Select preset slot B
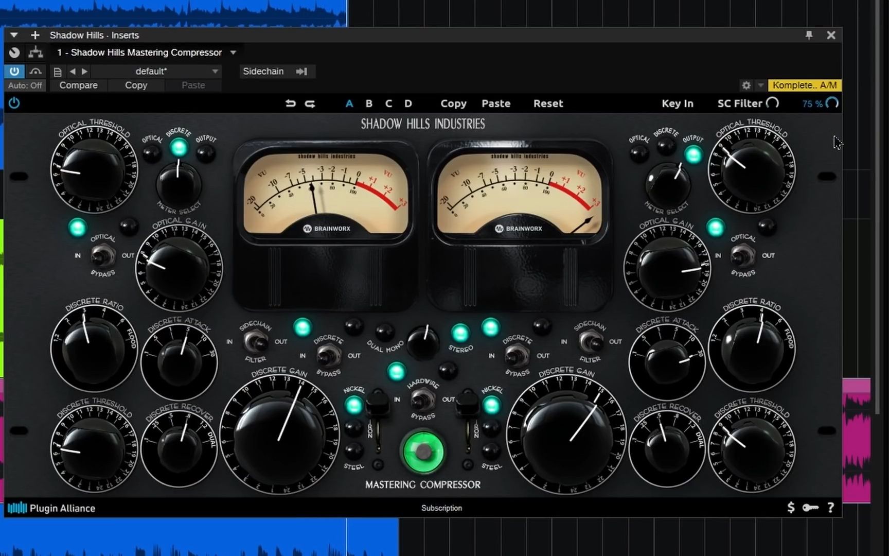 click(369, 103)
